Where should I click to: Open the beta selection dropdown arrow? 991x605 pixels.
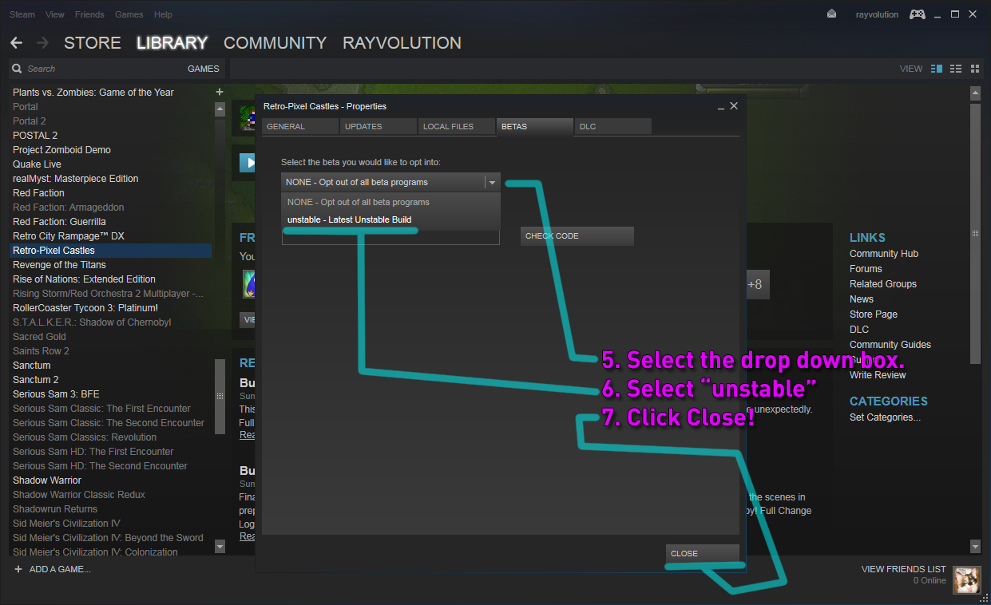pyautogui.click(x=492, y=183)
